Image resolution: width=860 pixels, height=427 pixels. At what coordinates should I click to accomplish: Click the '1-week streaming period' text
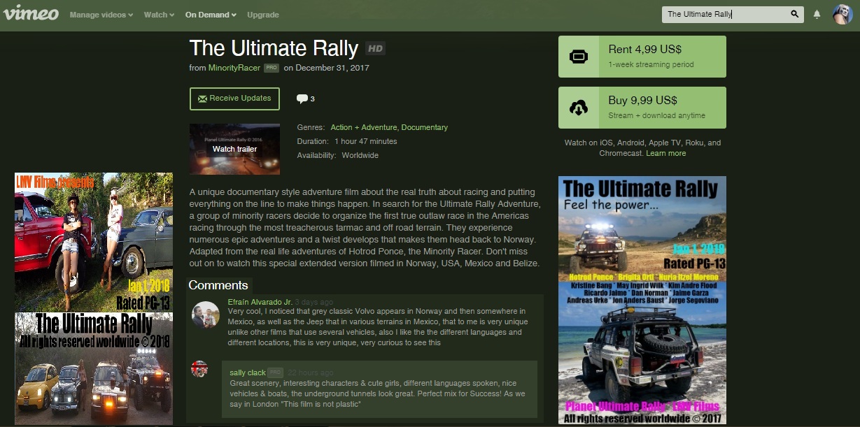[651, 65]
